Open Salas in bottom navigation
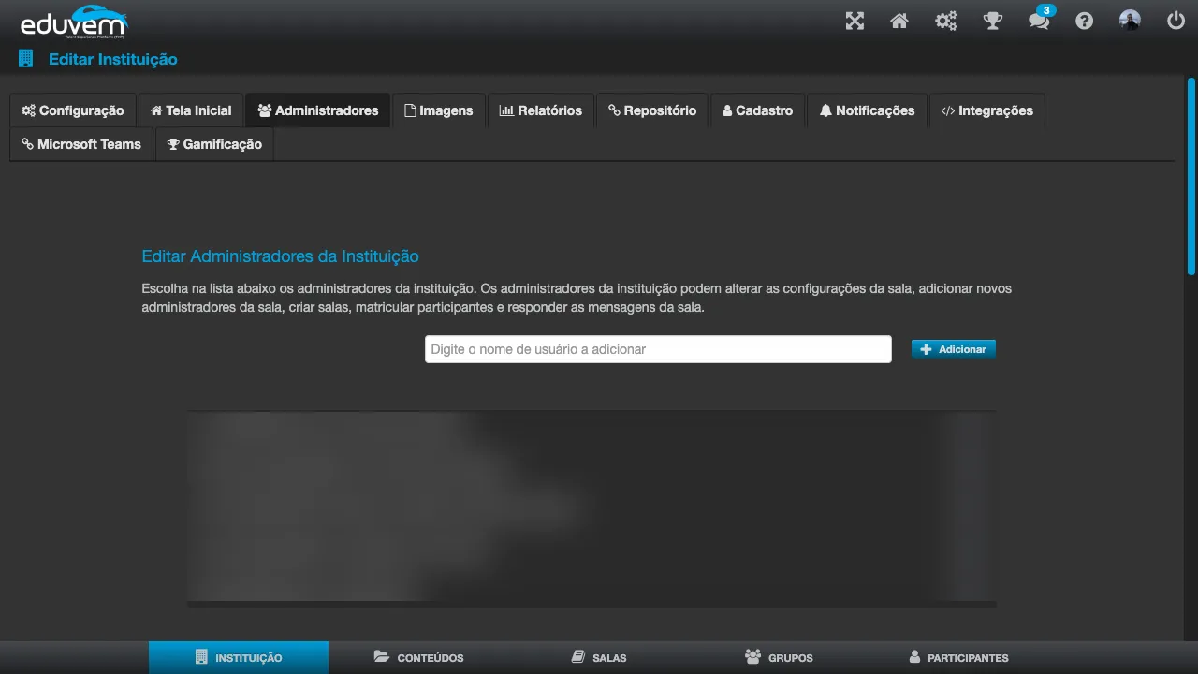Image resolution: width=1198 pixels, height=674 pixels. [599, 657]
